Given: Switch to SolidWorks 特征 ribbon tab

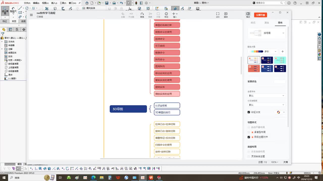Looking at the screenshot, I should pyautogui.click(x=5, y=21).
